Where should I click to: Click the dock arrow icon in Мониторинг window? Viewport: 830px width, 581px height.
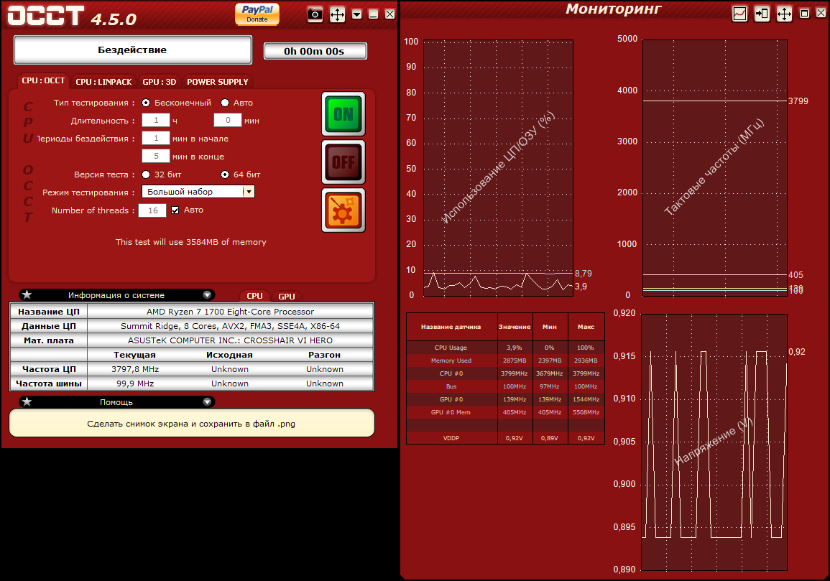pos(762,14)
